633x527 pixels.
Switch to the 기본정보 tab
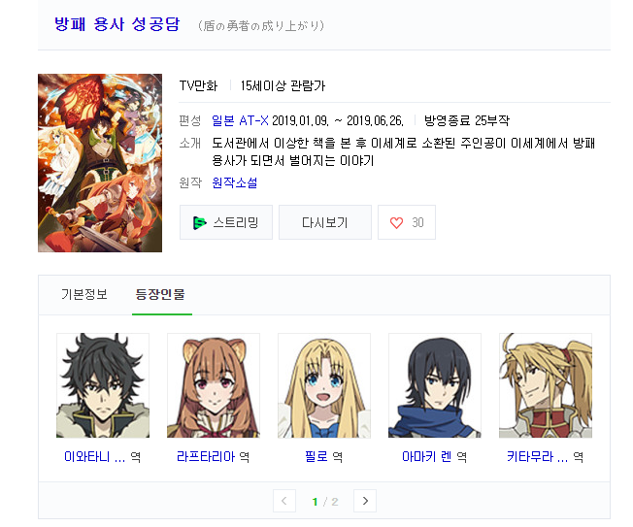84,294
